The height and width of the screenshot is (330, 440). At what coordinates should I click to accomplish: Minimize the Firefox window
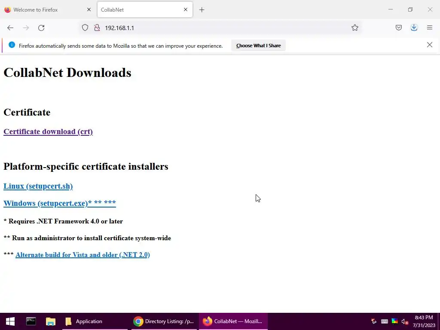390,9
